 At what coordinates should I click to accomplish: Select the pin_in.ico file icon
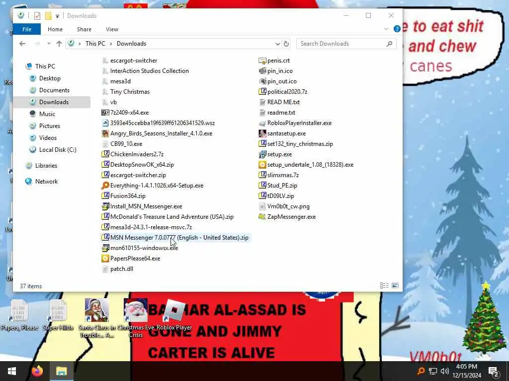tap(262, 71)
